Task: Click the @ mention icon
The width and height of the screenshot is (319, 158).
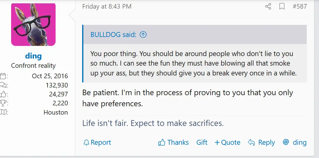Action: coord(286,142)
